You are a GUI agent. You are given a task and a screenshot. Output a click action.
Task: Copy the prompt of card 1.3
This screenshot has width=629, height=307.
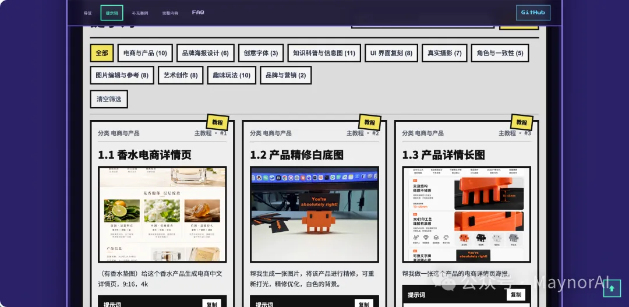click(515, 295)
